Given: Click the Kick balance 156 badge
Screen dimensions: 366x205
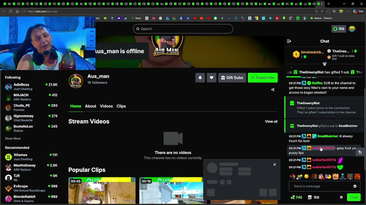Looking at the screenshot, I should (x=339, y=29).
